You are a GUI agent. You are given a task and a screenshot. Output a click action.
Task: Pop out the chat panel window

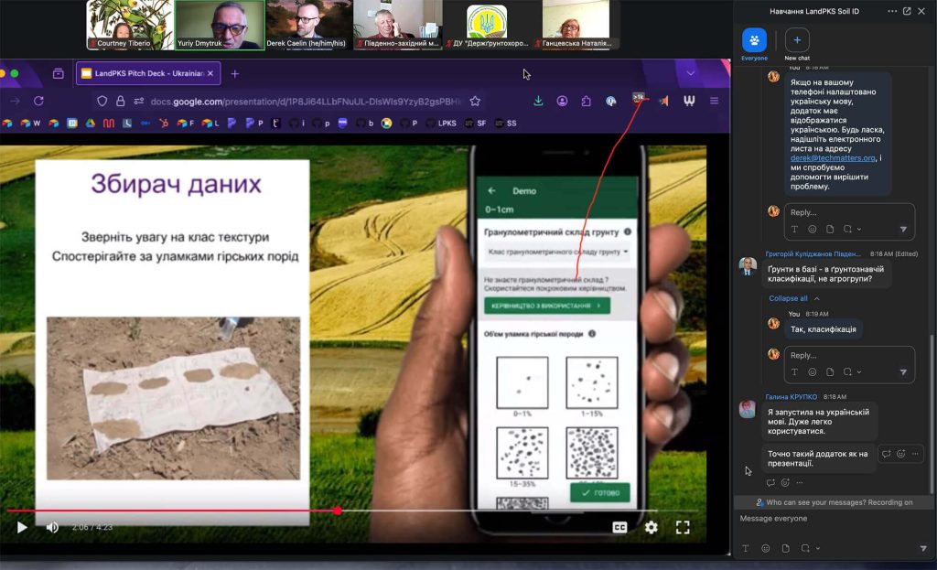(x=907, y=11)
